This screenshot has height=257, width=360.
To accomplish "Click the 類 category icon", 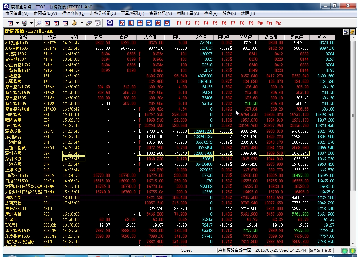I will click(x=158, y=23).
